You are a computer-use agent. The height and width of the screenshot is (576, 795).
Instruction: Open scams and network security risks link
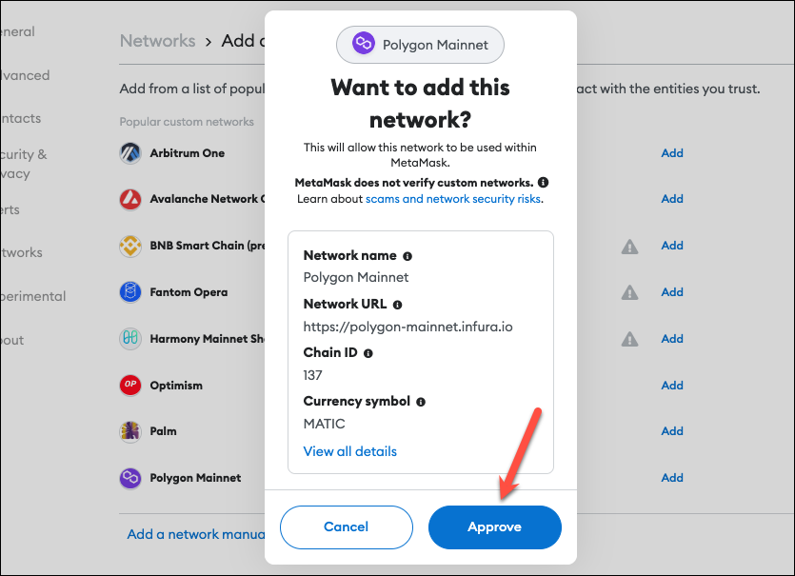coord(453,199)
